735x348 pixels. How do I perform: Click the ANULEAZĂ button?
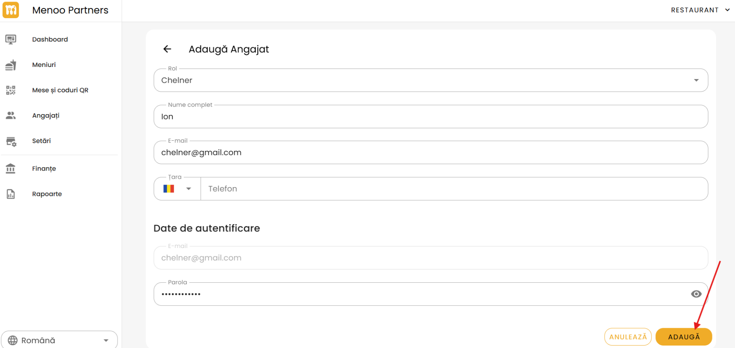point(628,336)
